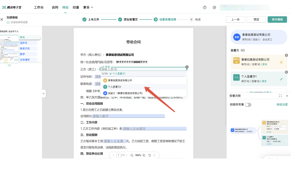Screen dimensions: 291x170
Task: Open the 更多 dropdown menu
Action: [x=88, y=7]
